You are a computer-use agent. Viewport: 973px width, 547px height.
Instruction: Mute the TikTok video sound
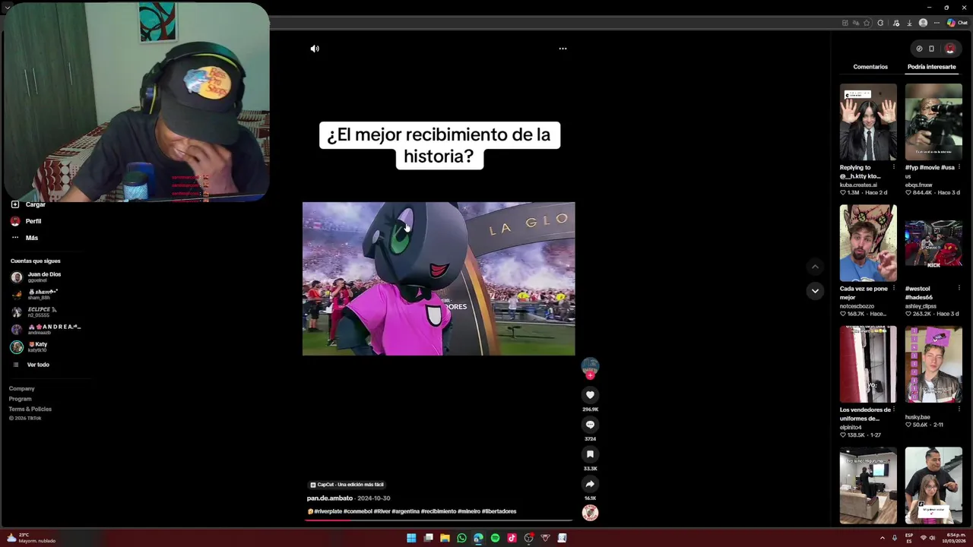[x=315, y=49]
